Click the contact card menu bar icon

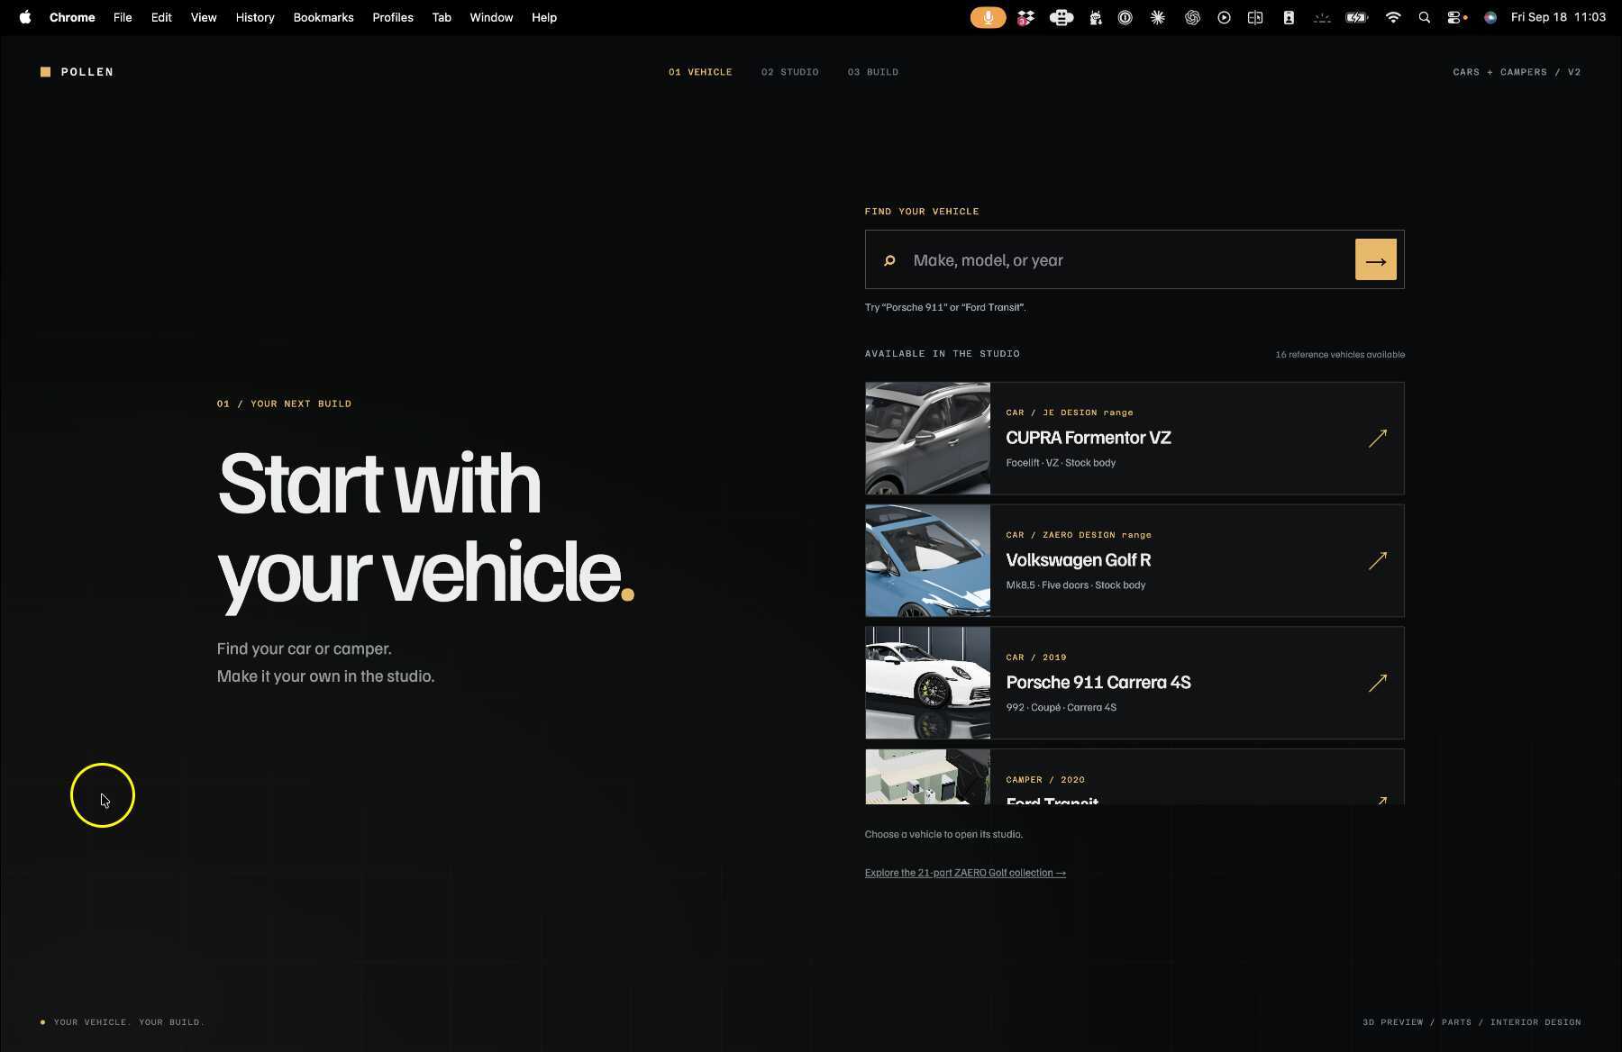(1289, 17)
